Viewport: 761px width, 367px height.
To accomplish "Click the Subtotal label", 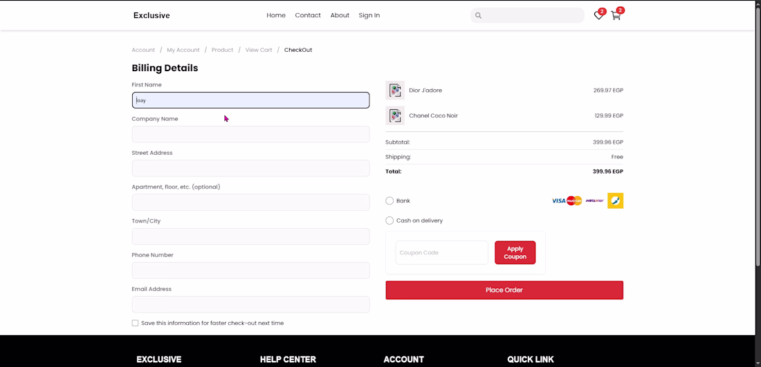I will pyautogui.click(x=398, y=142).
